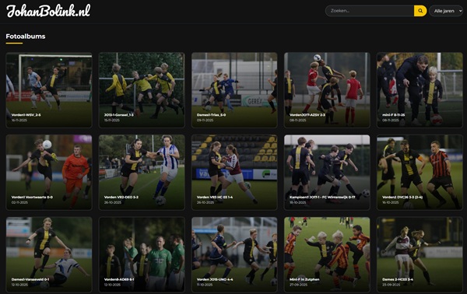This screenshot has height=294, width=467.
Task: Open the VordenJO17-AZSV 2-3 album
Action: pyautogui.click(x=327, y=90)
